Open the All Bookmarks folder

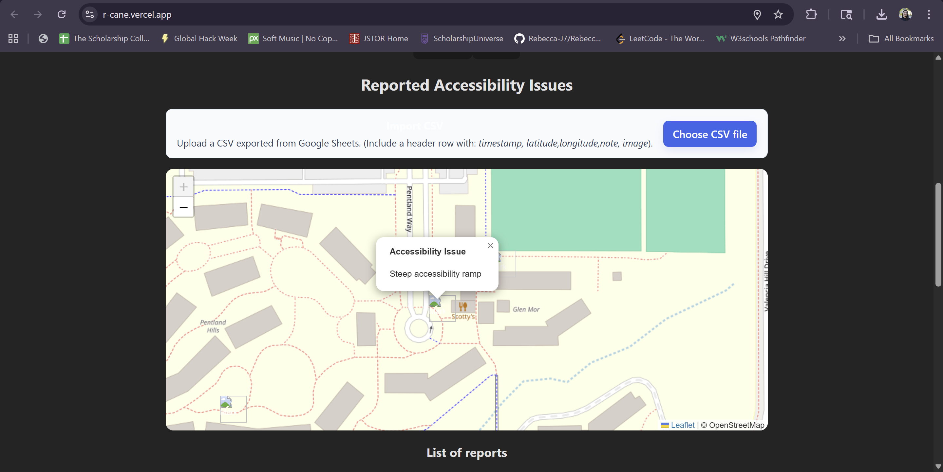(x=901, y=39)
